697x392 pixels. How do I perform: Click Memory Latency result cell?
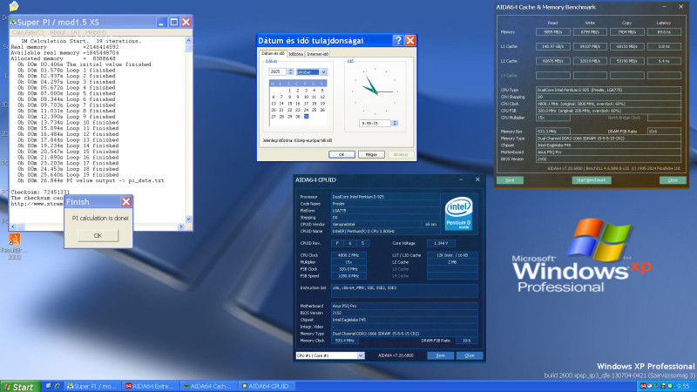pos(664,32)
